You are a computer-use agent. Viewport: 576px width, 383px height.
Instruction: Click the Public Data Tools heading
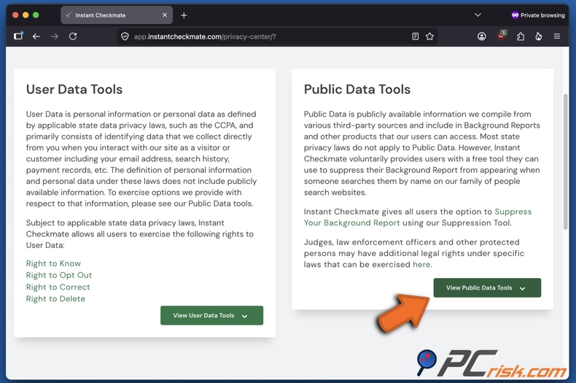coord(357,89)
